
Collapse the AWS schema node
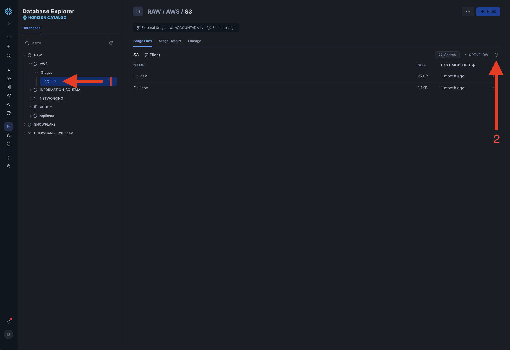[31, 64]
